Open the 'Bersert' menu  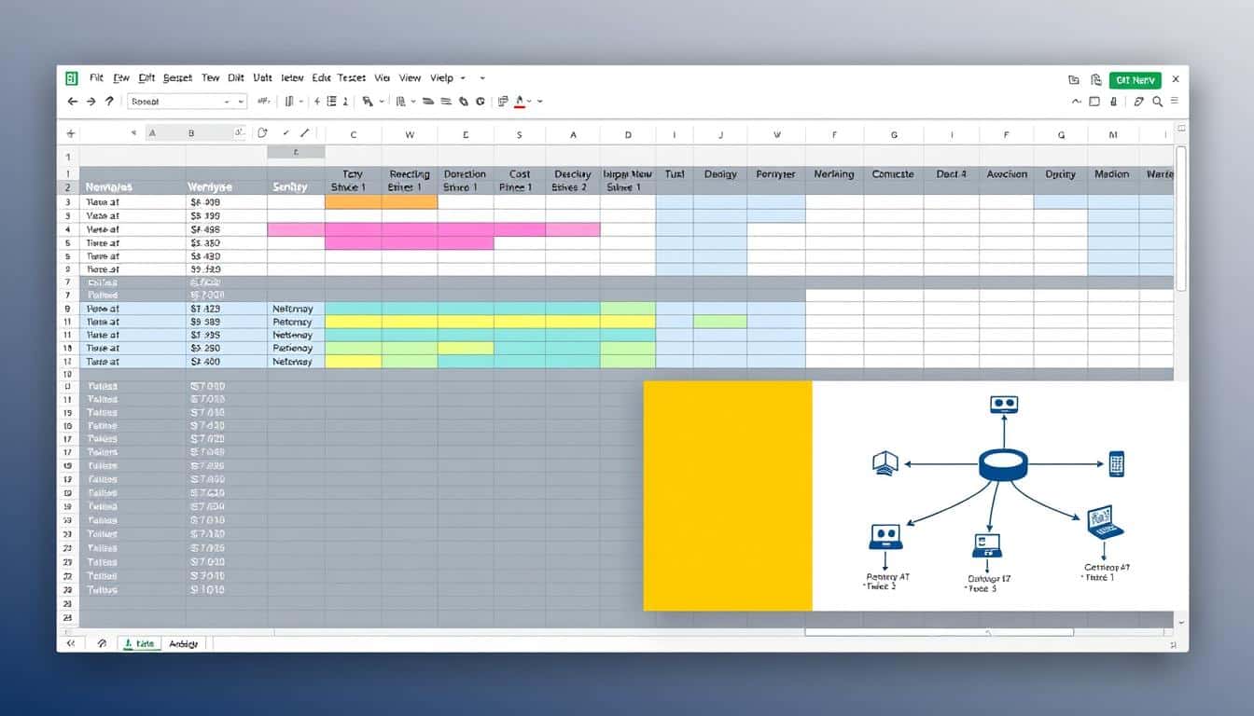(177, 79)
